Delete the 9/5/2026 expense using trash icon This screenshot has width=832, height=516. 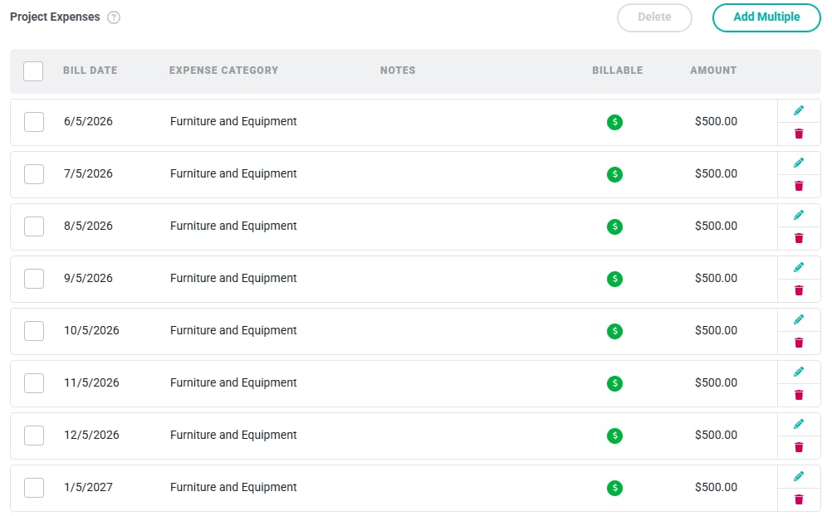799,290
